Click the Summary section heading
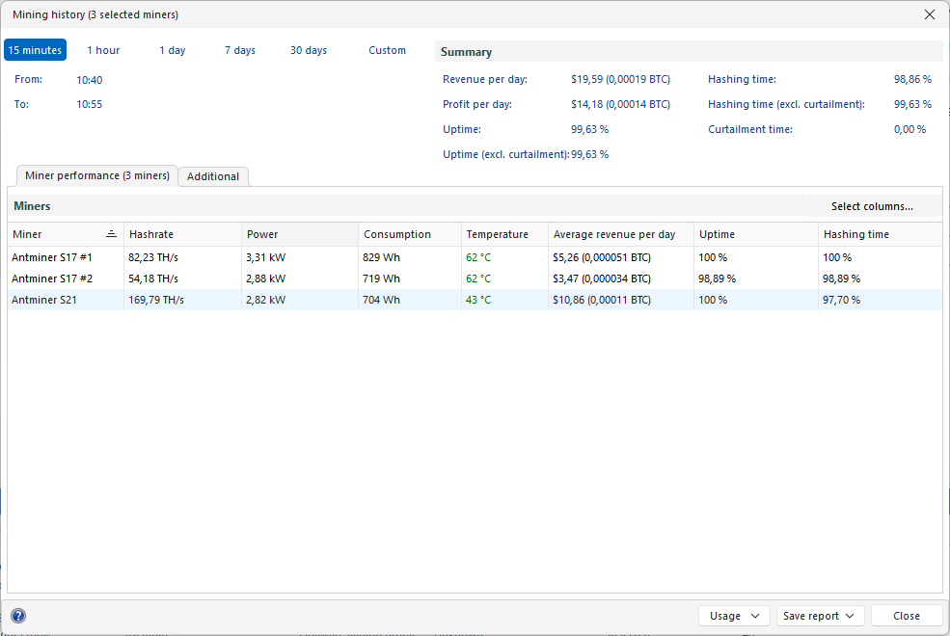Screen dimensions: 950x636 point(466,52)
